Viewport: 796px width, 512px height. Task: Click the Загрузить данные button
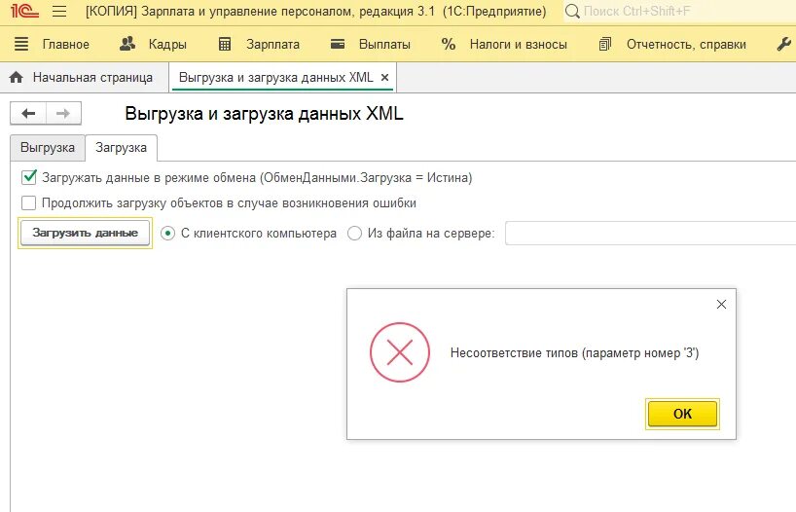pyautogui.click(x=86, y=233)
